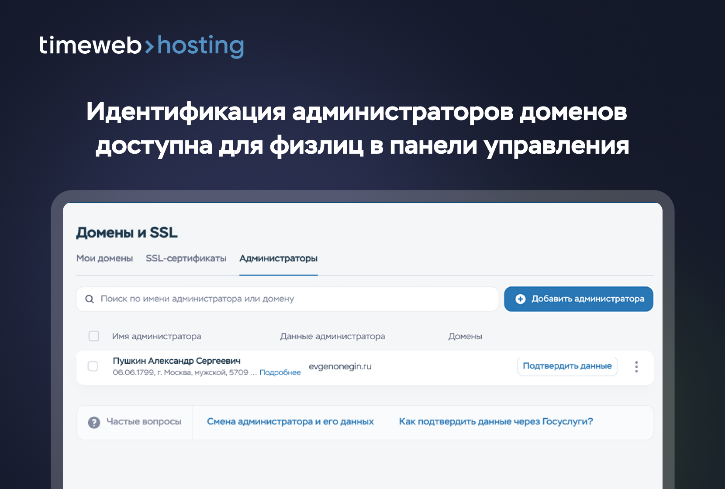Click the Домены и SSL heading

click(x=127, y=233)
